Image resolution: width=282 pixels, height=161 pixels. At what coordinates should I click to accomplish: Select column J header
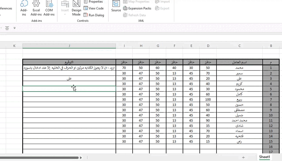[x=69, y=46]
